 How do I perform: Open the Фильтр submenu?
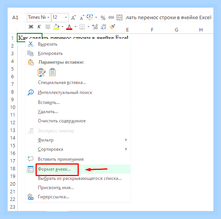(x=78, y=140)
